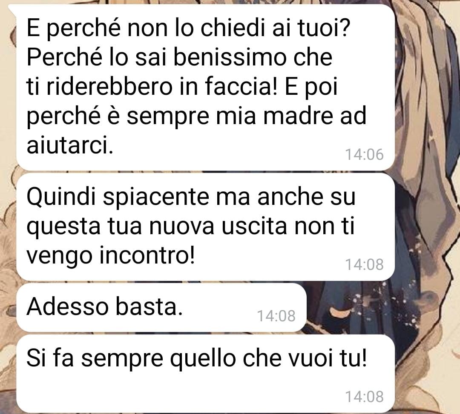The image size is (460, 414).
Task: Click the word "faccia!"
Action: point(241,87)
